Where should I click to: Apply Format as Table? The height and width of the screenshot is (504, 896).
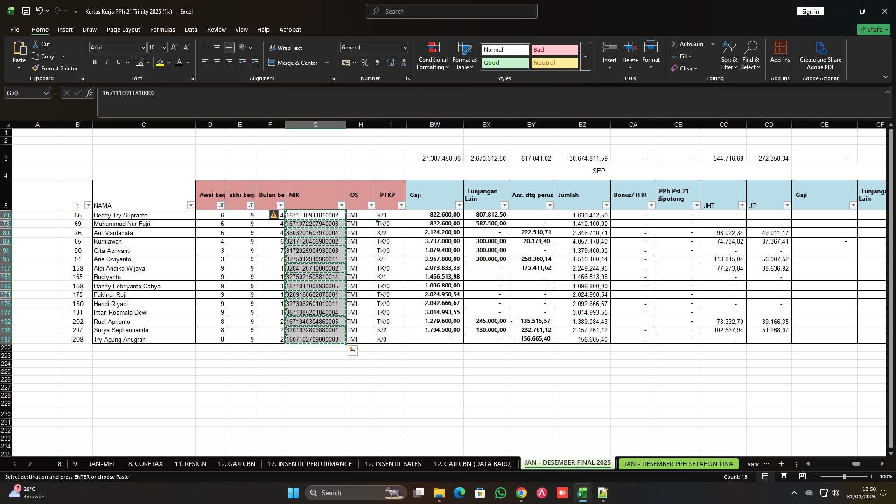(x=464, y=55)
